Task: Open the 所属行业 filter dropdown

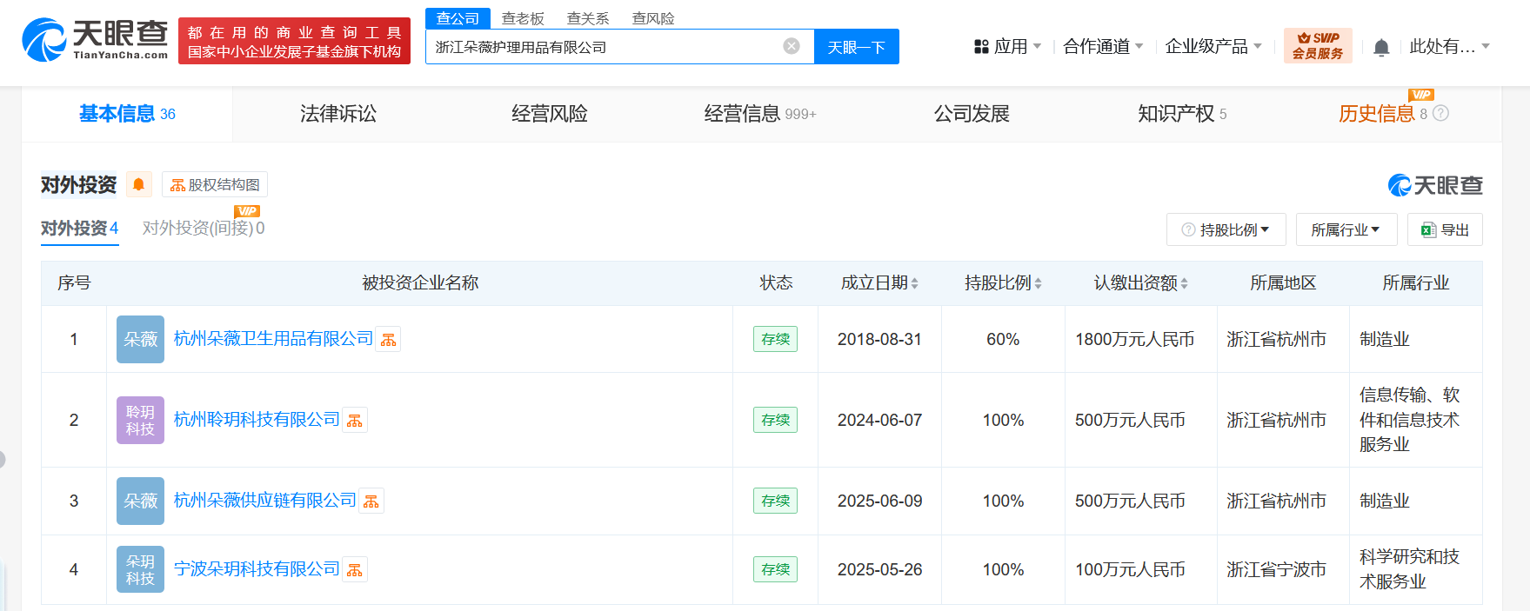Action: (1346, 229)
